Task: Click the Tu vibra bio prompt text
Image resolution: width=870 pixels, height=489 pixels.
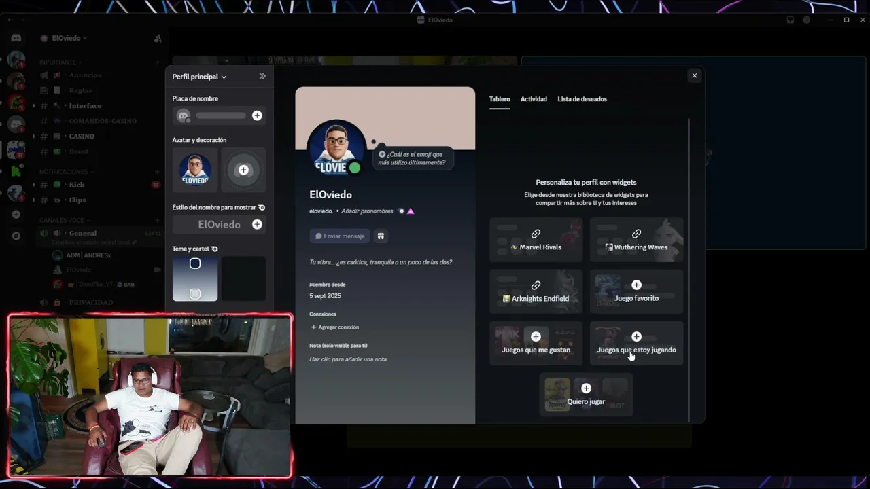Action: coord(381,262)
